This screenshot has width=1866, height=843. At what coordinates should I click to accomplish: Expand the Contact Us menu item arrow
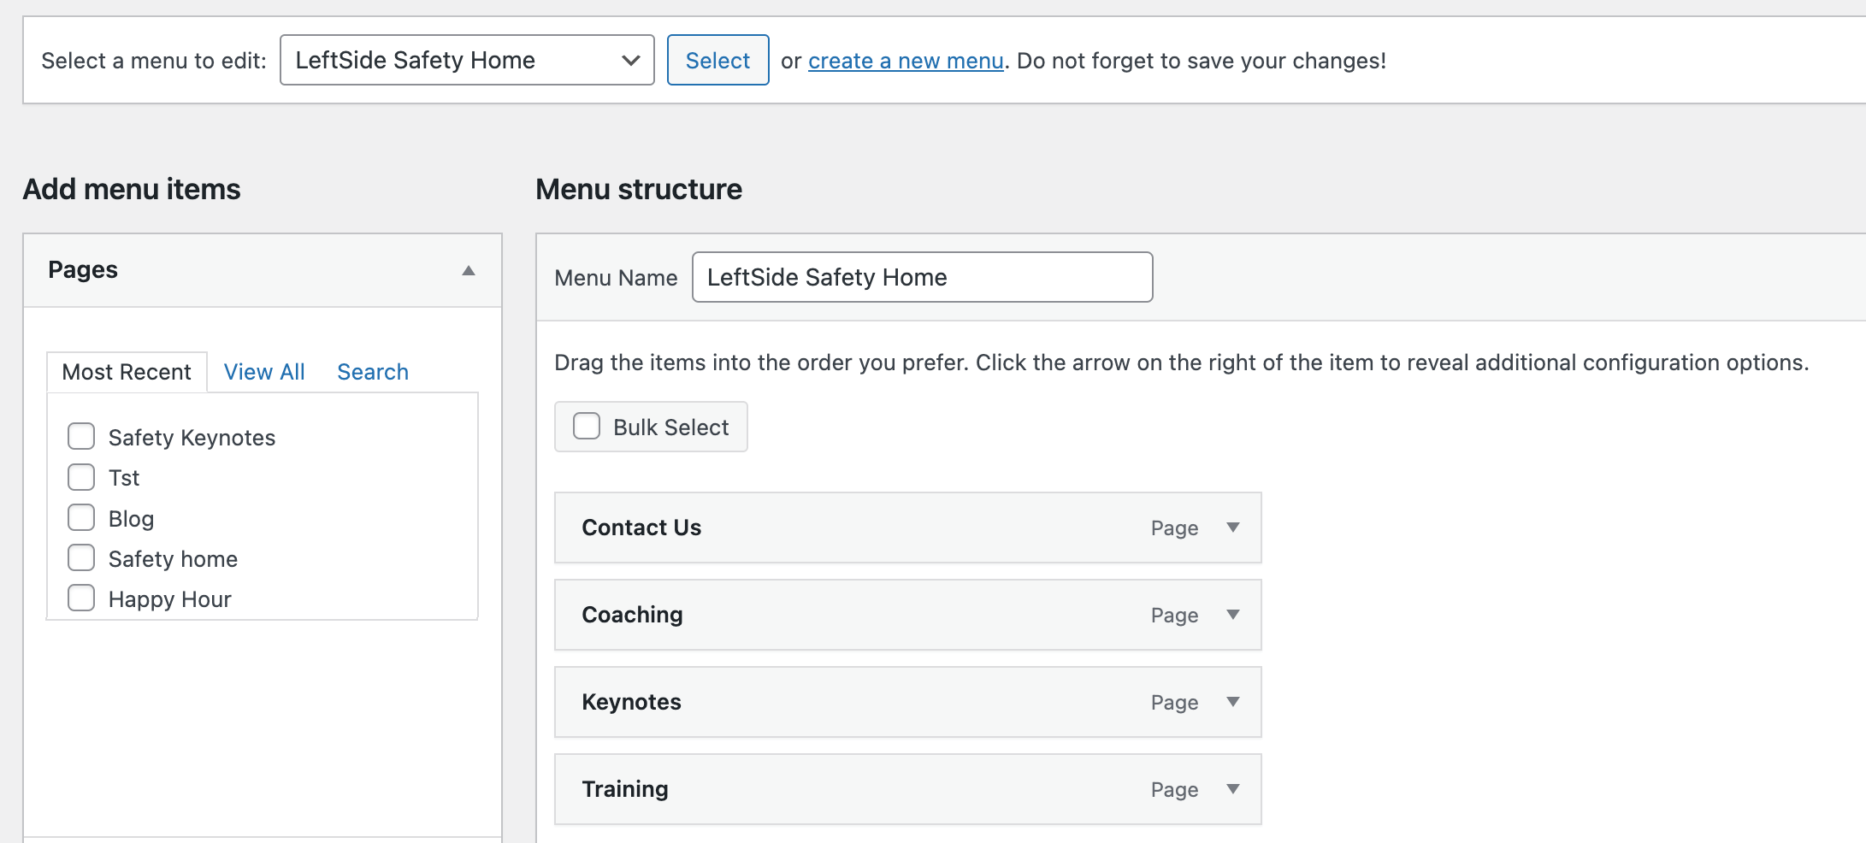pyautogui.click(x=1232, y=528)
